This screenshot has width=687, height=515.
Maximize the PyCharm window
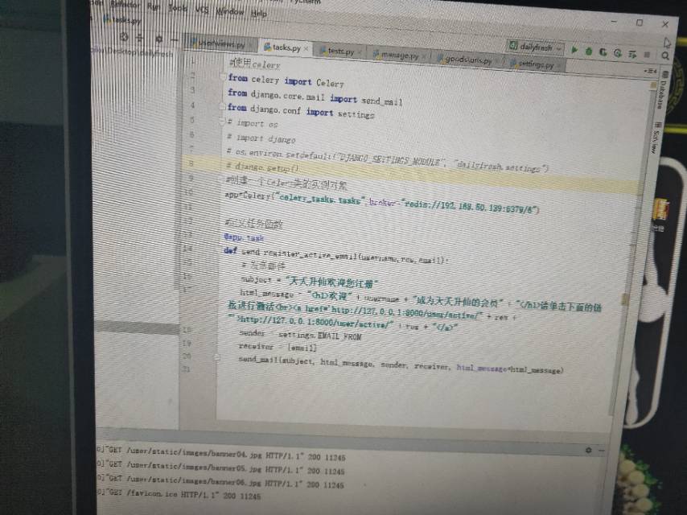pyautogui.click(x=640, y=23)
